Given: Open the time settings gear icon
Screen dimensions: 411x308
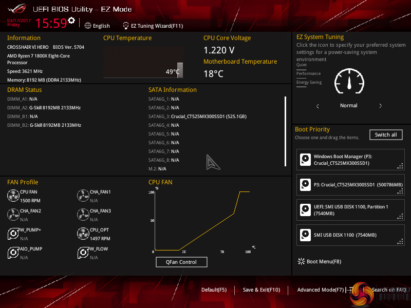Looking at the screenshot, I should [71, 21].
